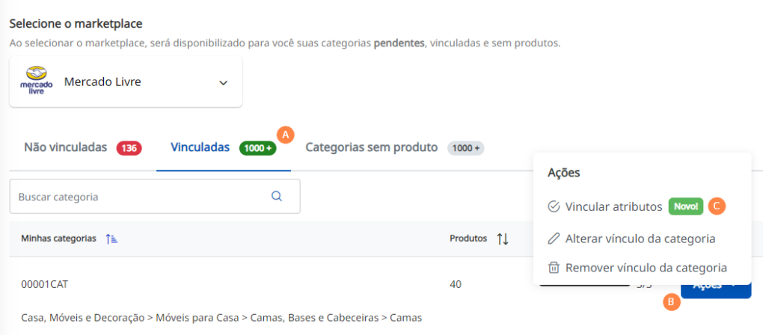Click the search magnifier icon

pyautogui.click(x=277, y=197)
